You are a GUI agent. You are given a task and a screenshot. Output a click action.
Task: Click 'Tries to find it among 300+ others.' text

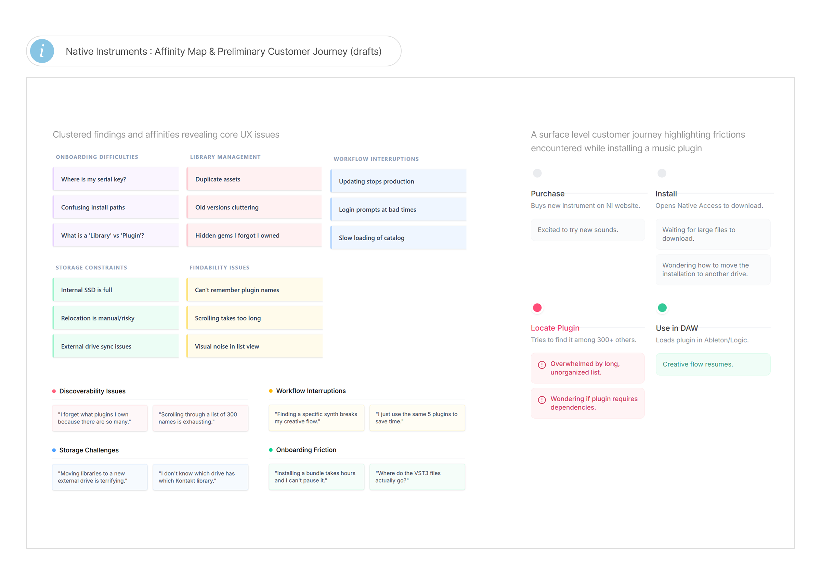(584, 340)
